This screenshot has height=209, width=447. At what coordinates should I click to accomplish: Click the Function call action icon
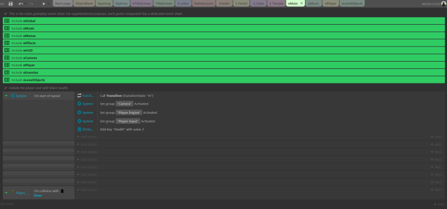click(79, 96)
